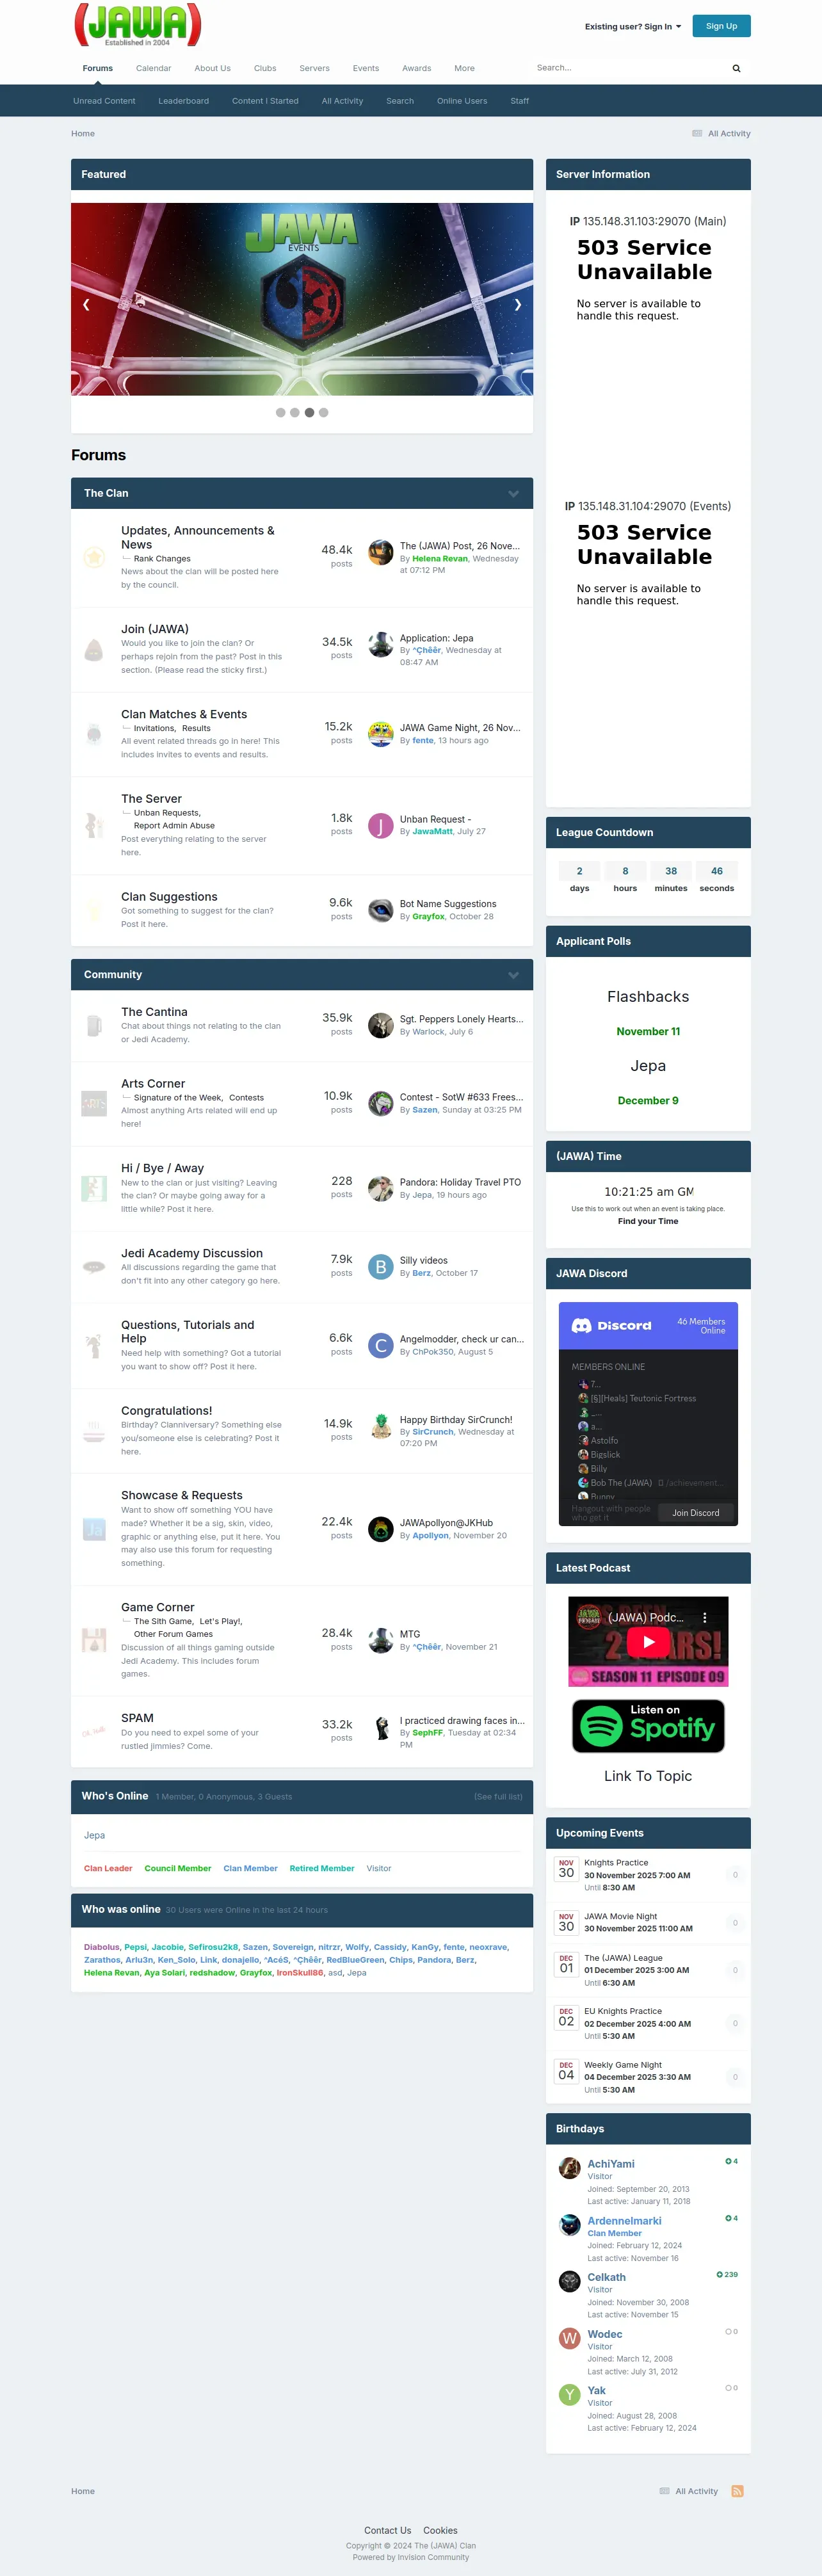Open the Cookies footer link
Image resolution: width=822 pixels, height=2576 pixels.
(x=440, y=2531)
